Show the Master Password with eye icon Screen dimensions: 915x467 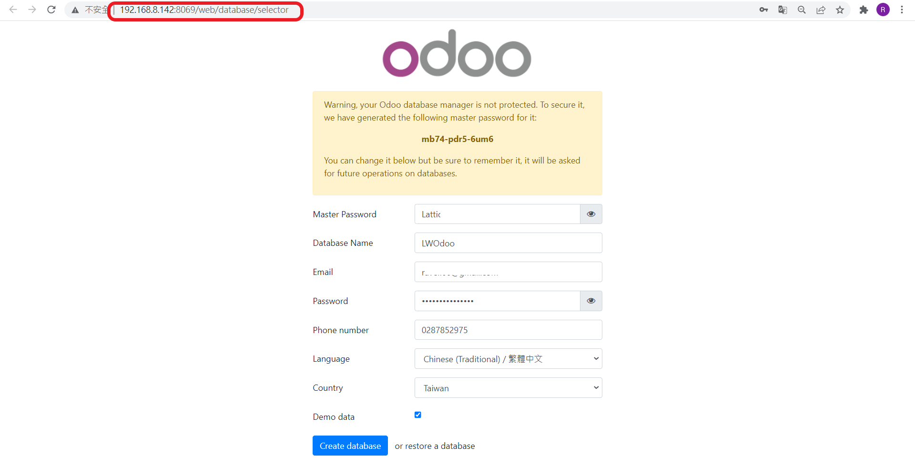[x=591, y=214]
